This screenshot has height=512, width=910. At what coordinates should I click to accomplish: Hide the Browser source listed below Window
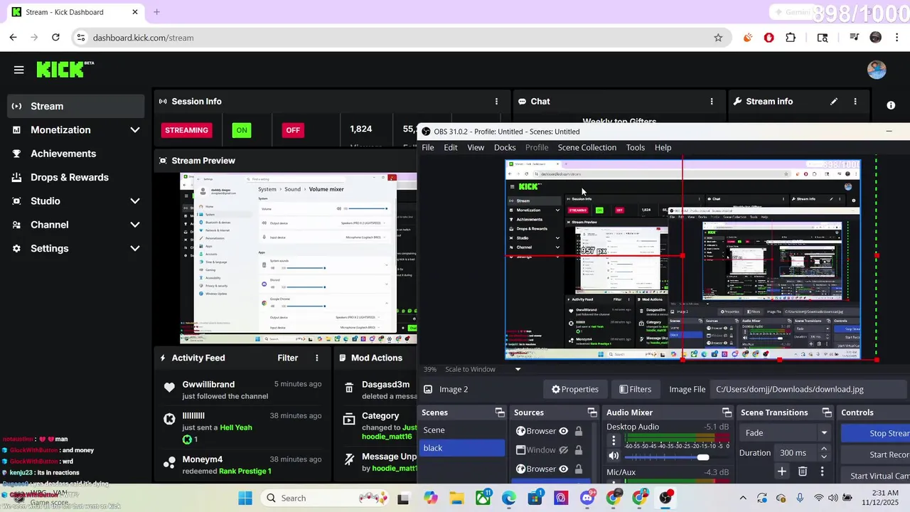coord(564,469)
